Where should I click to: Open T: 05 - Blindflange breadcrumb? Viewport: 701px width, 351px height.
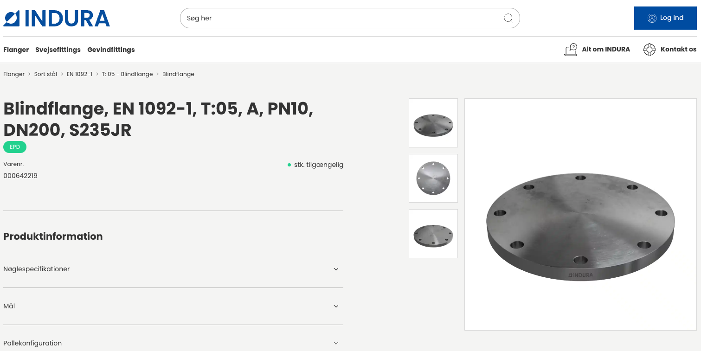[x=127, y=74]
